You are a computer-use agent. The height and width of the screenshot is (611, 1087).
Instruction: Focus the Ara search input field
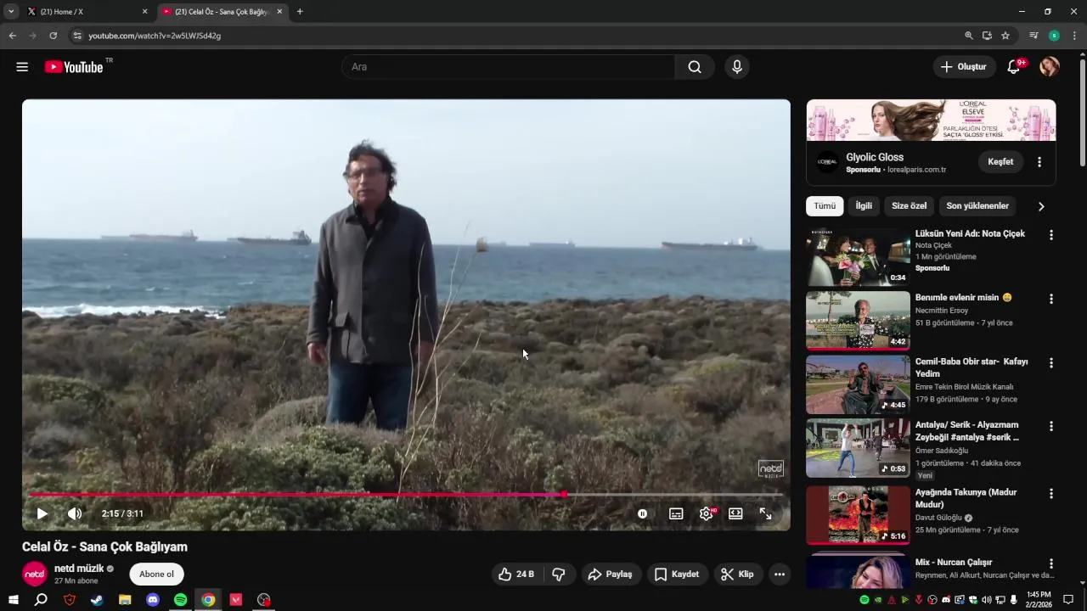(508, 67)
